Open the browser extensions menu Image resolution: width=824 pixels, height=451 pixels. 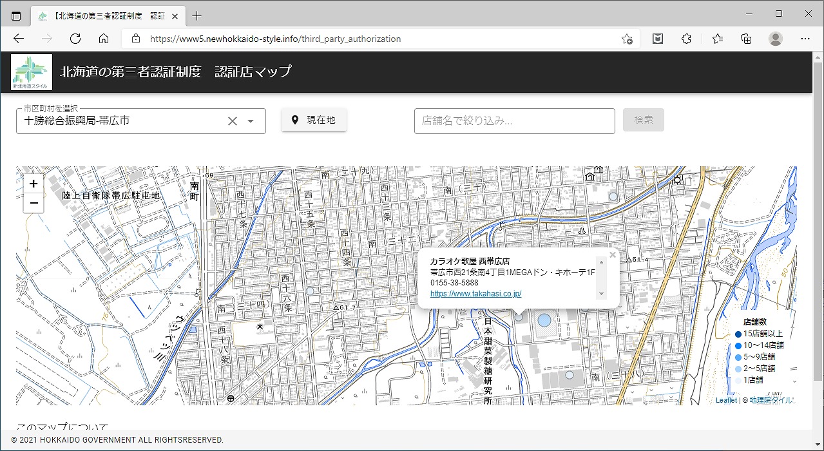pyautogui.click(x=686, y=39)
